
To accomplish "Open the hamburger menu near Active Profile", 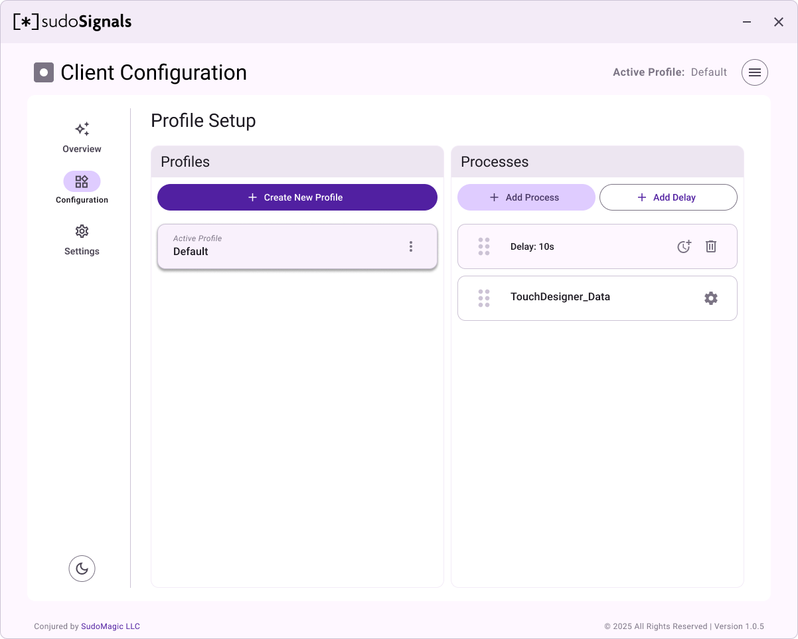I will pyautogui.click(x=754, y=72).
